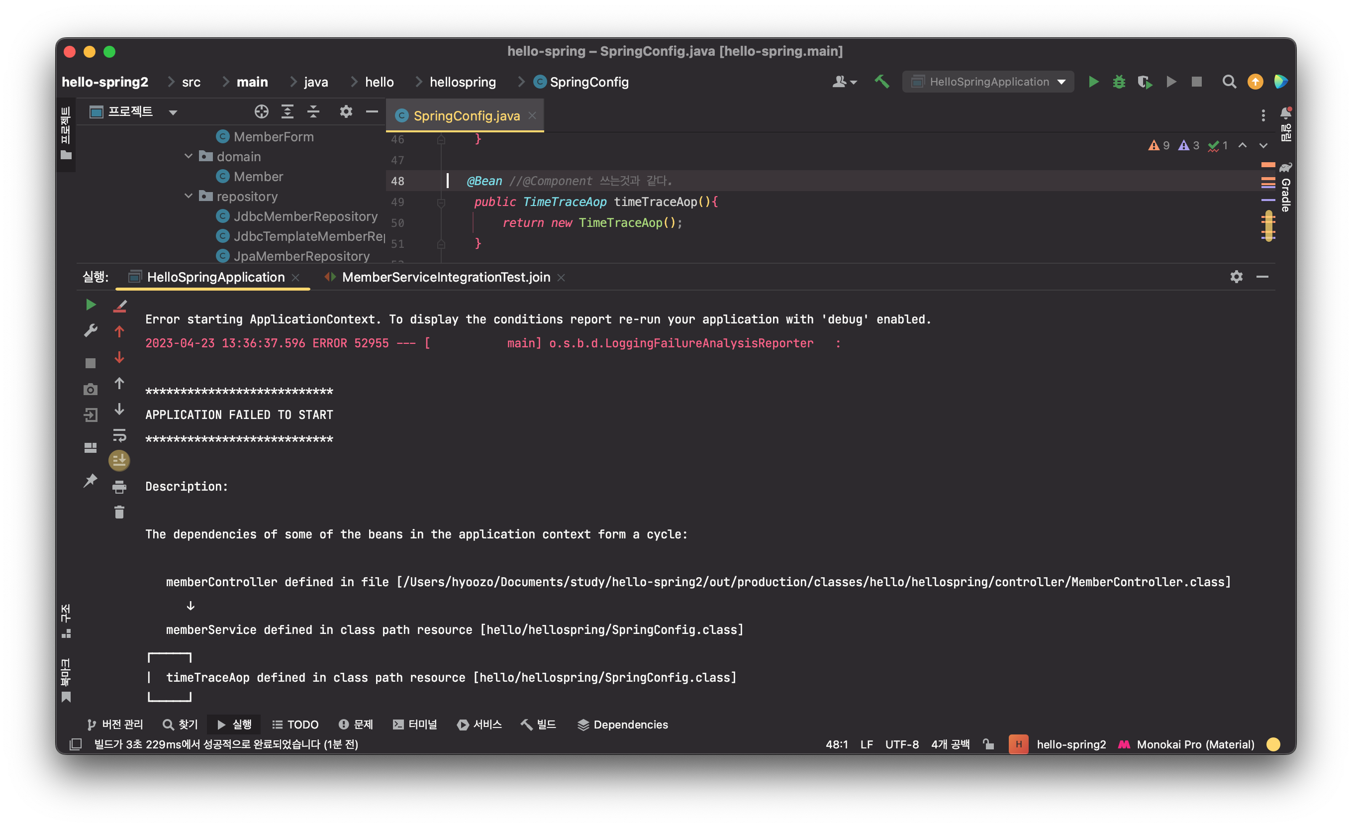Close the SpringConfig.java tab
Viewport: 1352px width, 828px height.
coord(532,116)
